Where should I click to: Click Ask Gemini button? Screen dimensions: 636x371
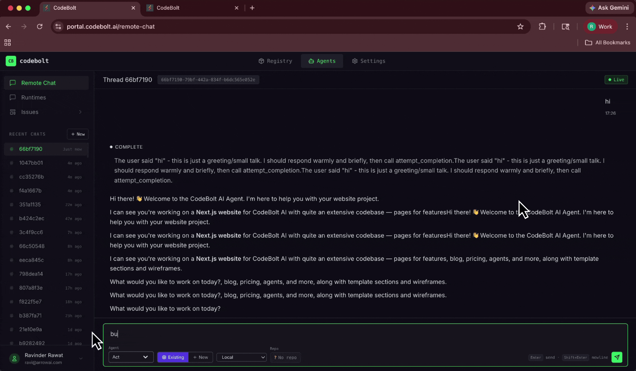pyautogui.click(x=609, y=8)
